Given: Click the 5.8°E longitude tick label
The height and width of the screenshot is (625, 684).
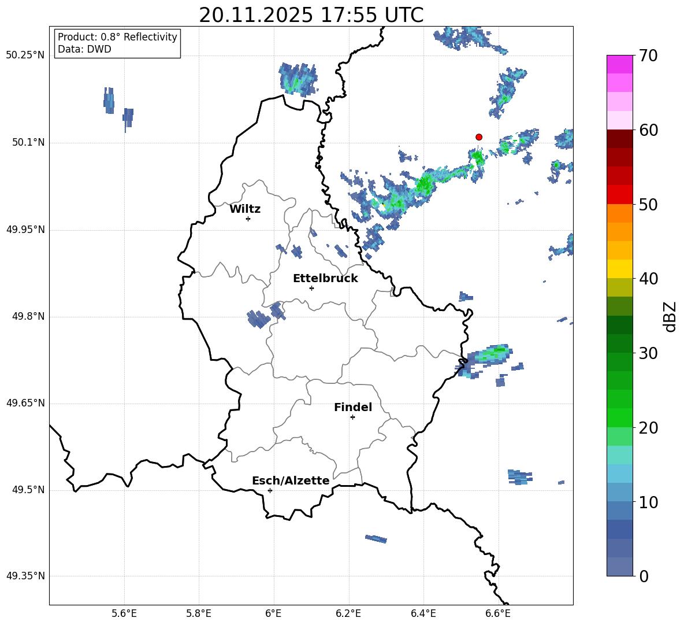Looking at the screenshot, I should click(199, 613).
